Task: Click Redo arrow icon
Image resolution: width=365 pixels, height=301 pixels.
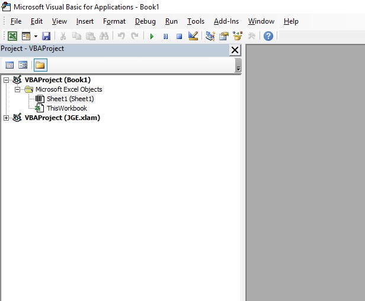Action: tap(135, 36)
